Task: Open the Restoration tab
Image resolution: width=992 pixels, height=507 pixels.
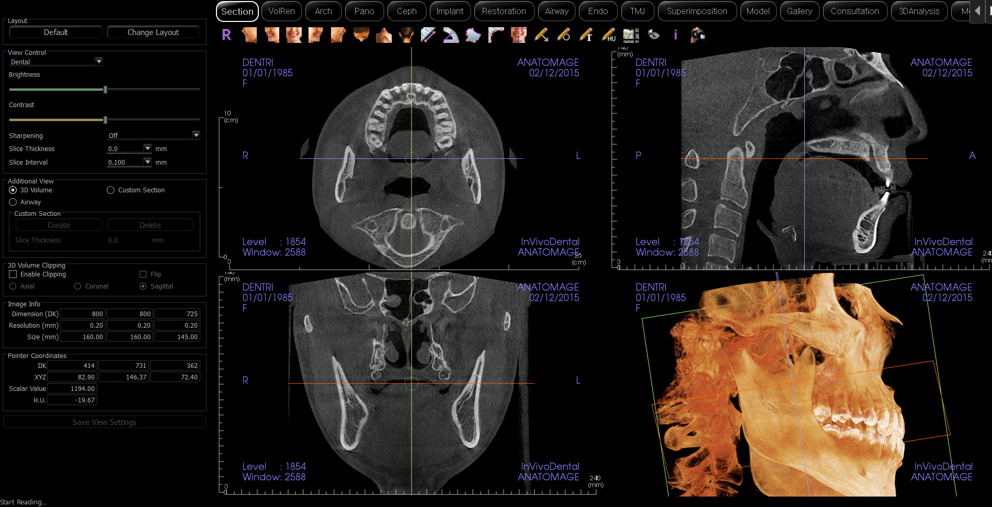Action: click(504, 11)
